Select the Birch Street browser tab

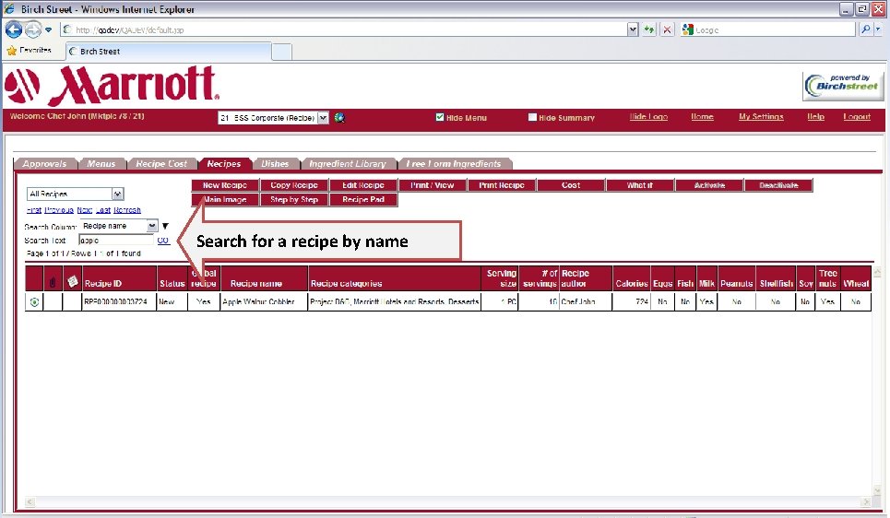coord(168,51)
